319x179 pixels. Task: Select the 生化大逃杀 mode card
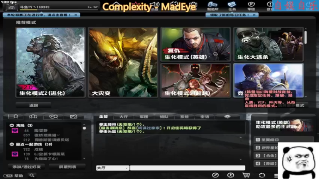[x=268, y=44]
